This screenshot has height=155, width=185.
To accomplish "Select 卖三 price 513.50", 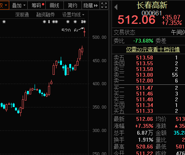I will (145, 69).
